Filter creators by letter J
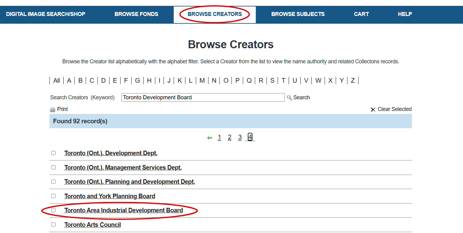This screenshot has height=233, width=463. [x=169, y=81]
